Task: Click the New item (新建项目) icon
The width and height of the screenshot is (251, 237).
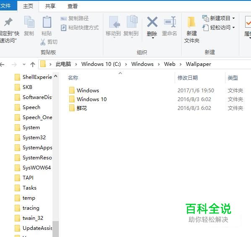Action: [x=206, y=18]
